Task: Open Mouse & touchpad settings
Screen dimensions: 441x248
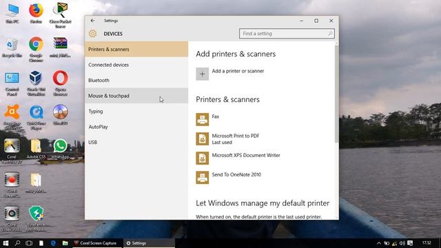Action: 136,96
